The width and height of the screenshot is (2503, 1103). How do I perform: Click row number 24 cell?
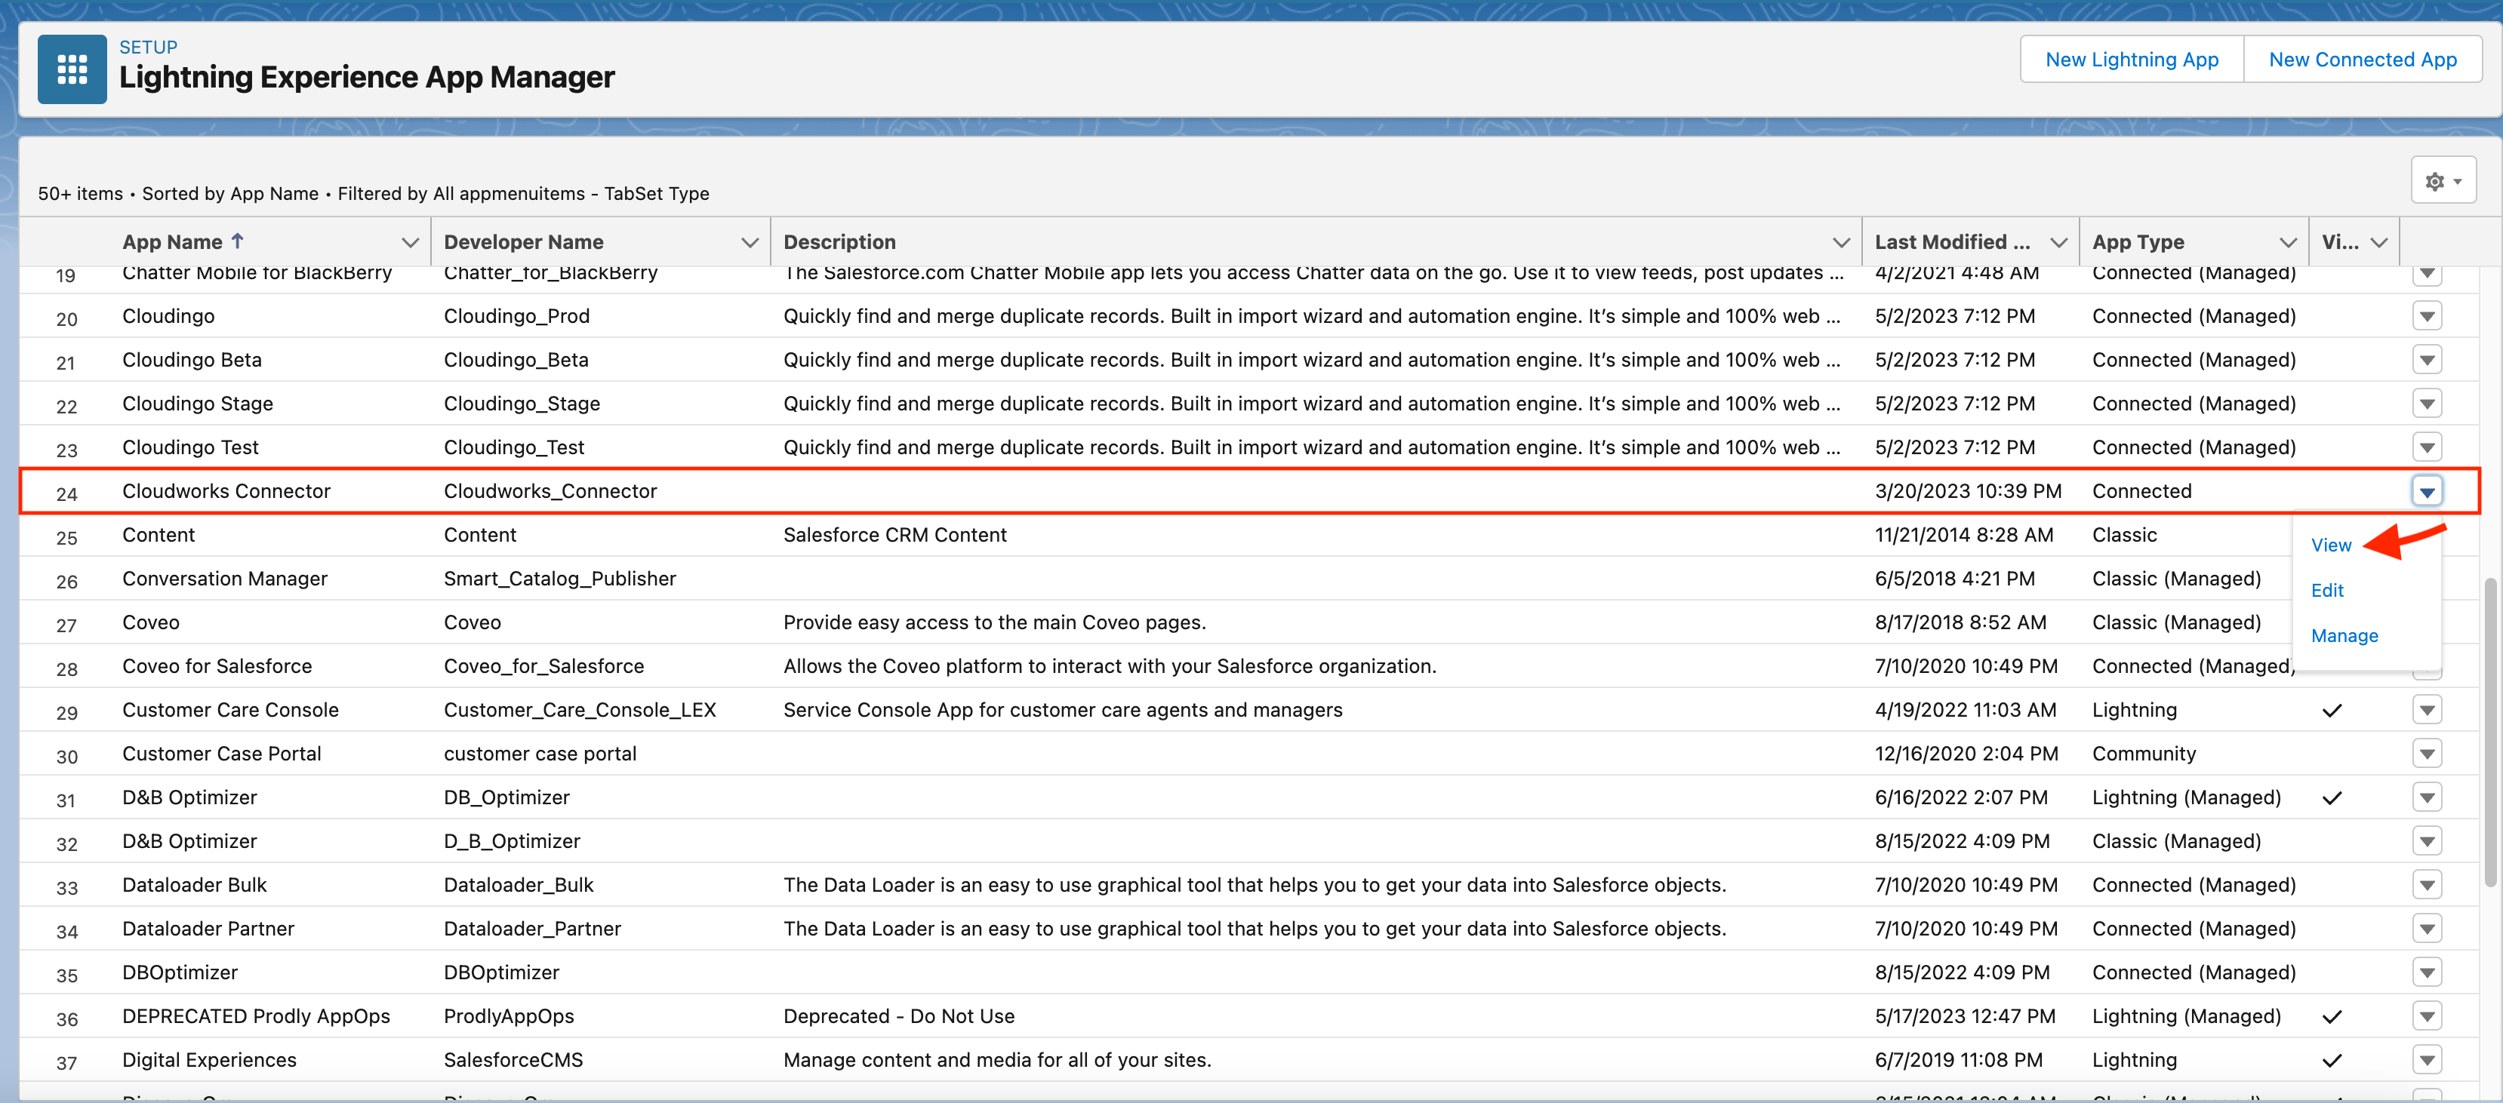click(x=66, y=493)
